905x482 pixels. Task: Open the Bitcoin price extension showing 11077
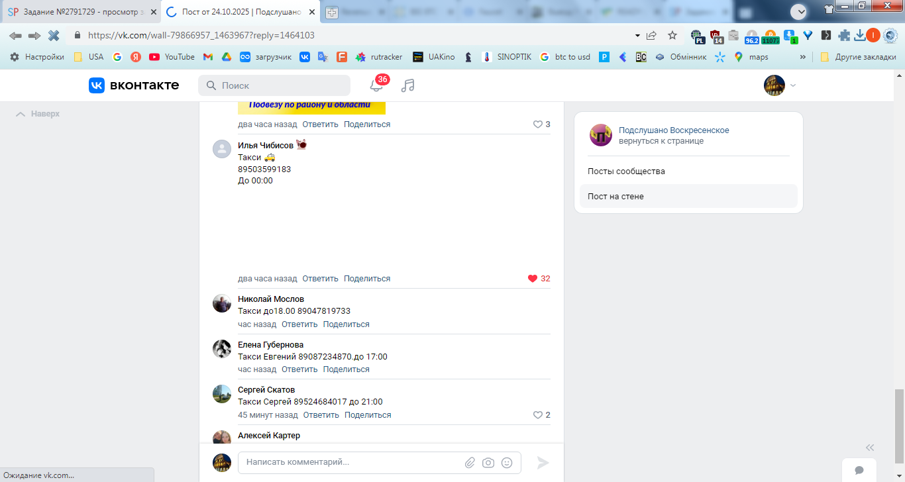pyautogui.click(x=770, y=36)
